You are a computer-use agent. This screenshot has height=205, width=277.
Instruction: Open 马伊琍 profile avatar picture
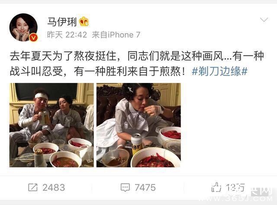23,27
